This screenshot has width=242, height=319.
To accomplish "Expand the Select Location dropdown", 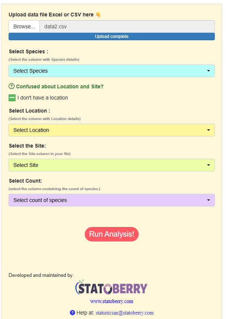I will 112,130.
